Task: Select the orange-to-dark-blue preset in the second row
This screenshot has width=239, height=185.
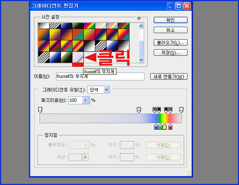Action: (43, 34)
